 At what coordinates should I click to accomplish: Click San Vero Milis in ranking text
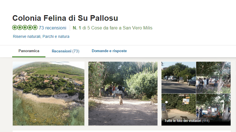pyautogui.click(x=137, y=28)
